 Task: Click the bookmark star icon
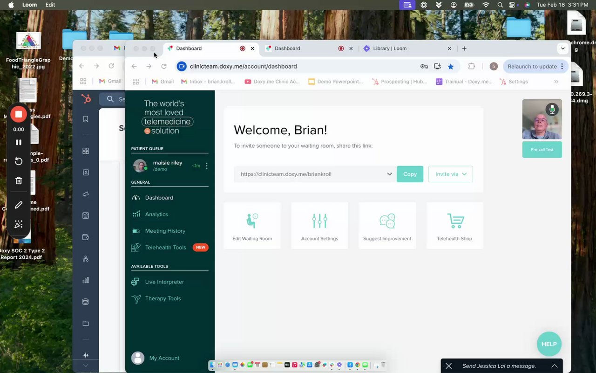point(451,66)
